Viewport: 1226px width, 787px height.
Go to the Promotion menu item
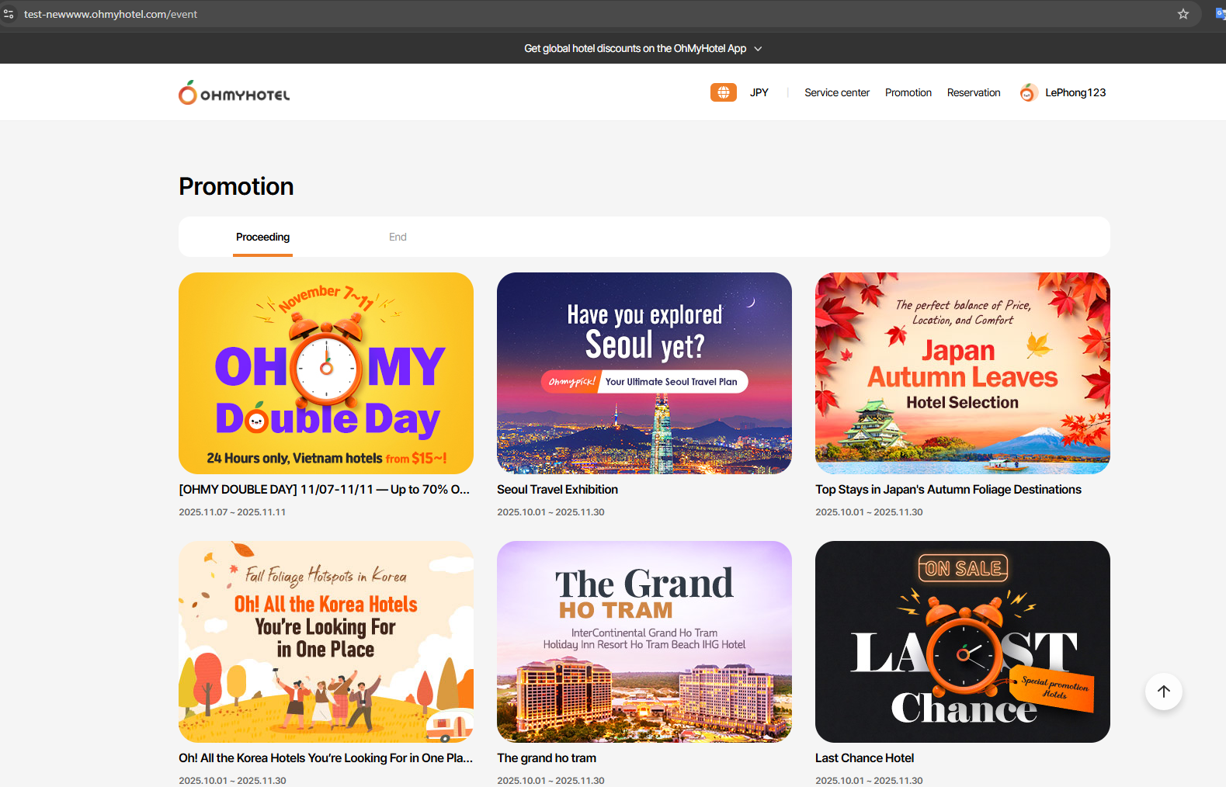[x=908, y=92]
